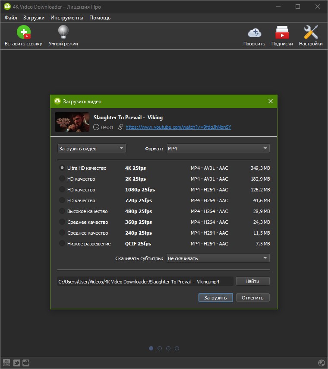Go to the fourth pagination dot

click(177, 348)
